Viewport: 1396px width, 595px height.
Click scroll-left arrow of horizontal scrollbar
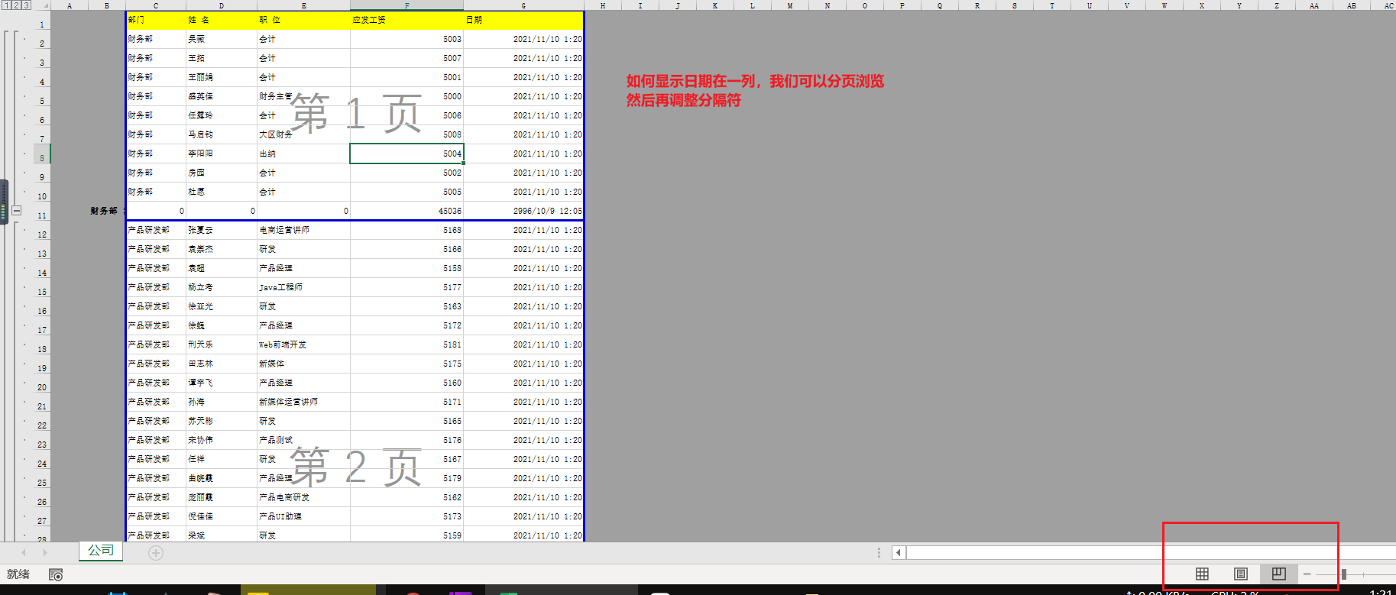(x=899, y=552)
